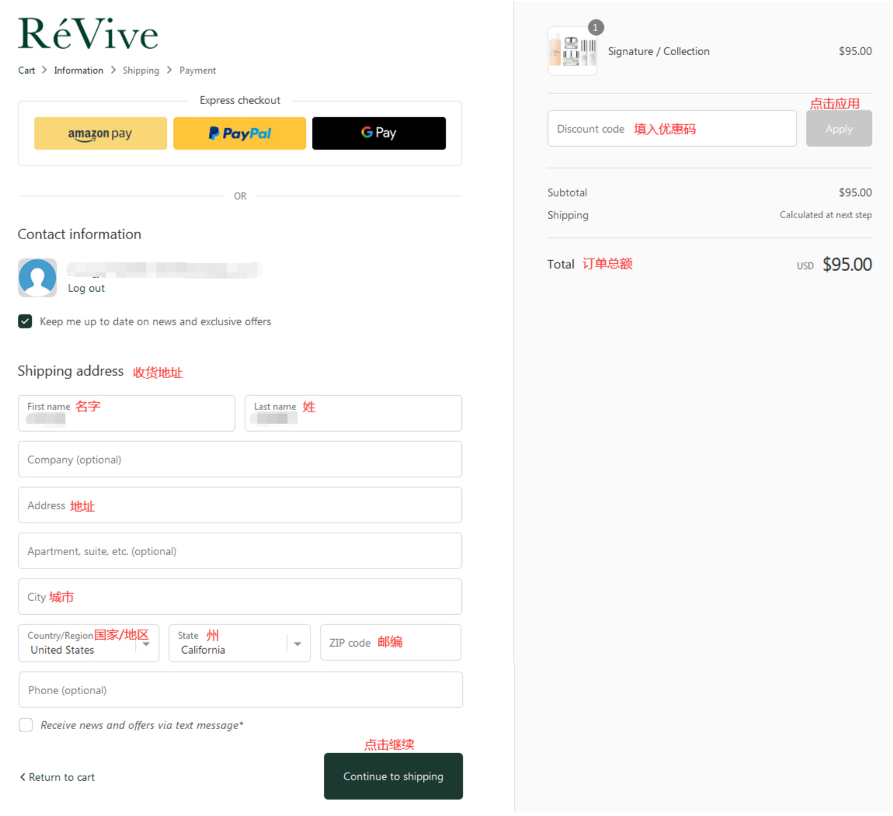Select Shipping breadcrumb step
This screenshot has width=893, height=816.
tap(141, 70)
